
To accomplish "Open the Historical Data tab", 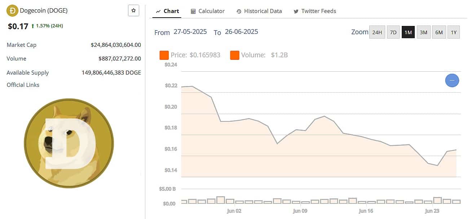I will pos(259,11).
